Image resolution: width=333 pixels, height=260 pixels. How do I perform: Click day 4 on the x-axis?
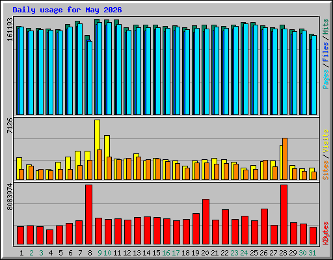51,253
